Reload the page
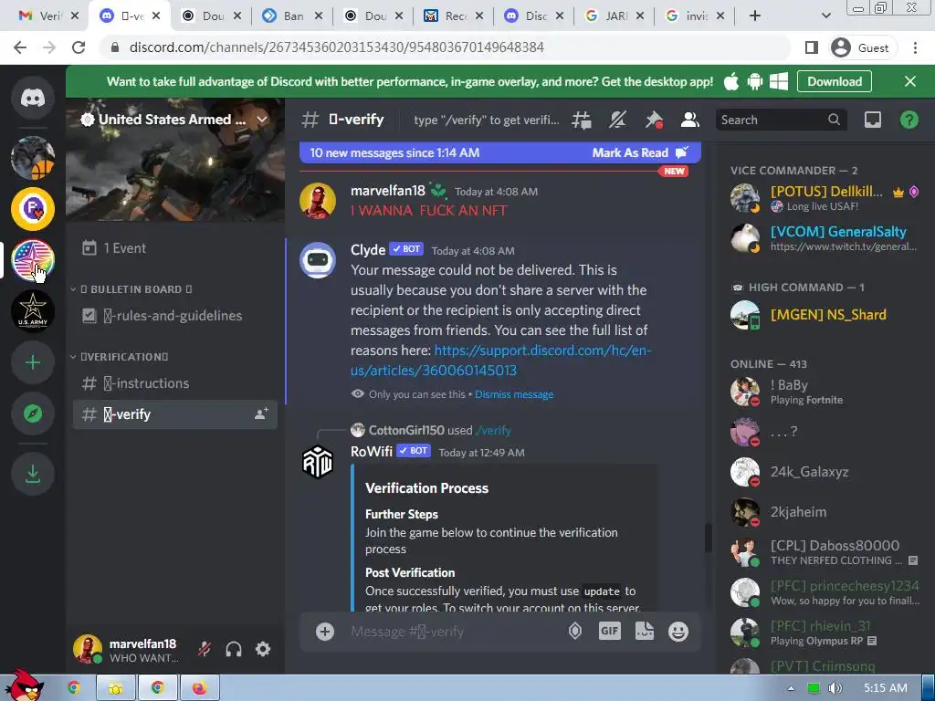935x701 pixels. 79,47
